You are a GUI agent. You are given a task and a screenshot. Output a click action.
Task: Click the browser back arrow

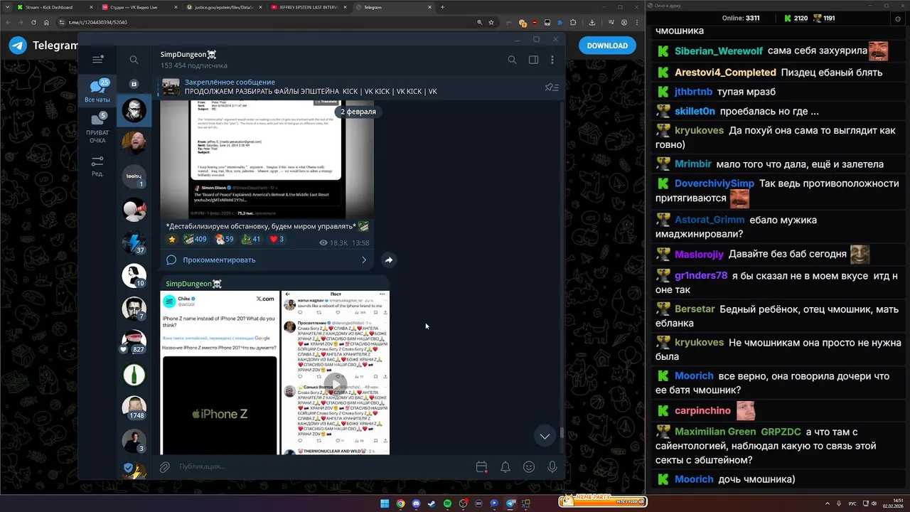tap(8, 22)
